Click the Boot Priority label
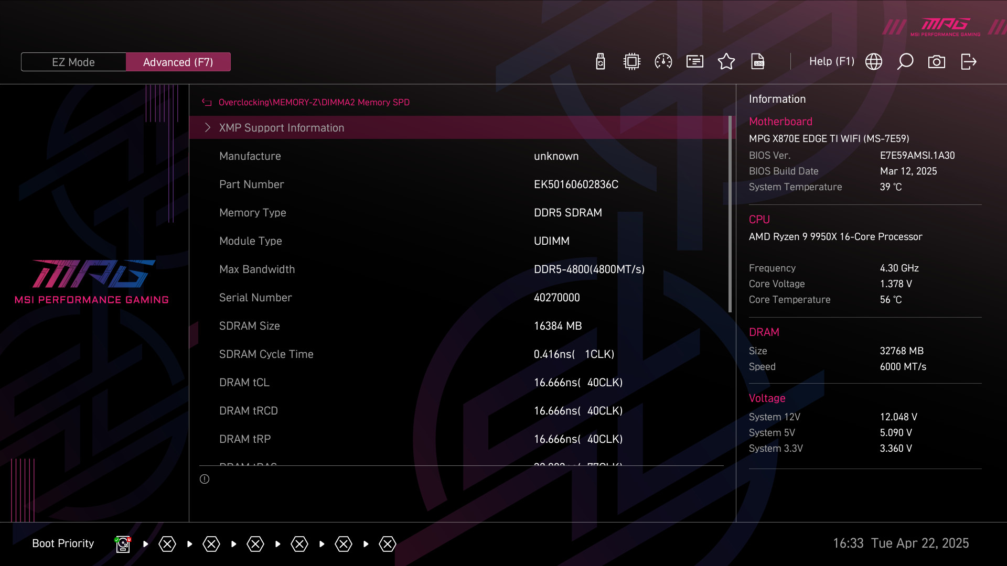 63,543
